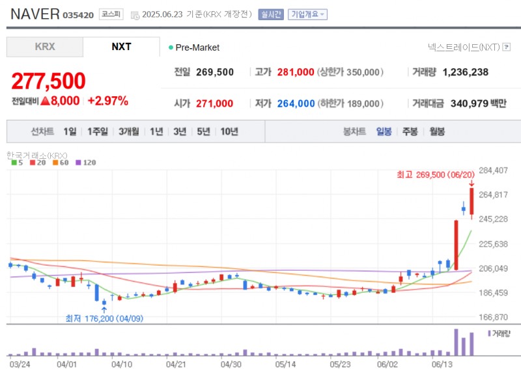Click the 06/13 date on the x-axis
Image resolution: width=521 pixels, height=369 pixels.
click(442, 364)
